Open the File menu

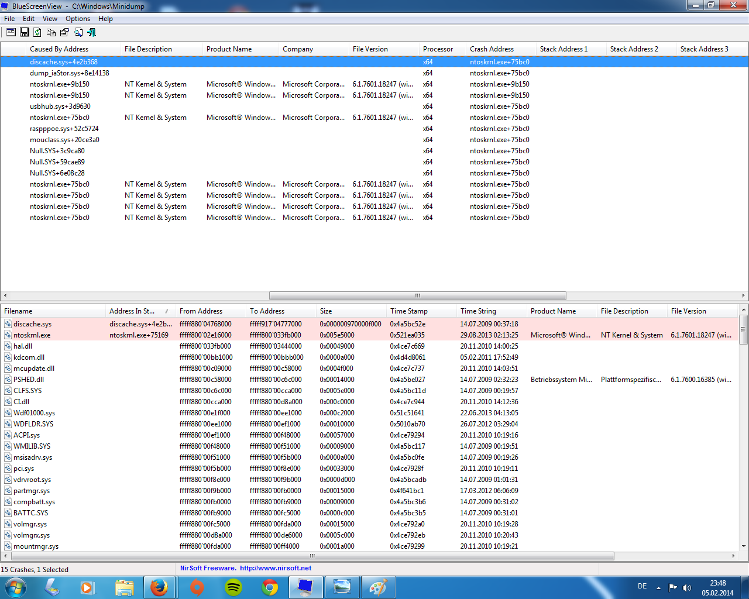tap(9, 19)
